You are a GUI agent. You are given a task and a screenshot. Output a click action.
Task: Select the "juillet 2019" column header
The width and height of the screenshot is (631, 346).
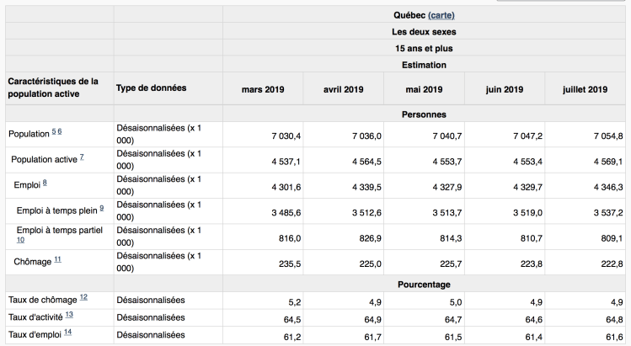(585, 89)
